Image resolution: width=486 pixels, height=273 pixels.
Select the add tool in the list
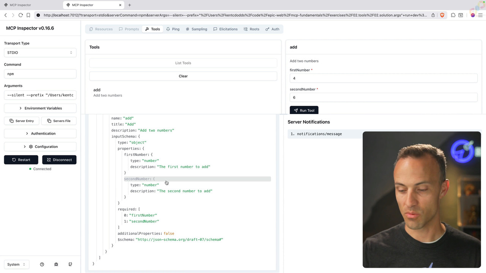click(x=183, y=92)
